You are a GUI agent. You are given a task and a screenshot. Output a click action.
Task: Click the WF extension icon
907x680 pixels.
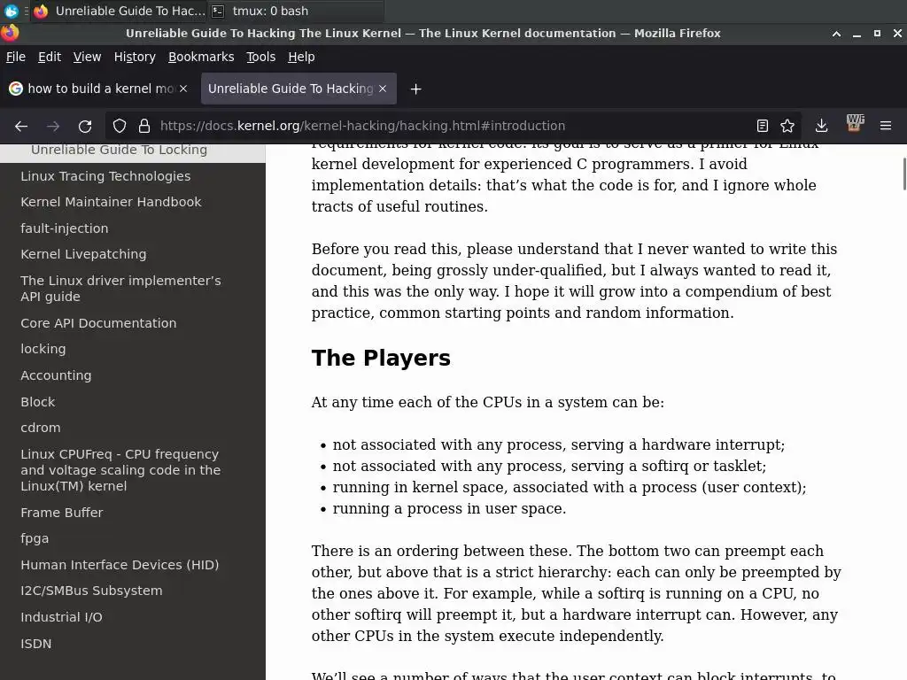tap(855, 123)
